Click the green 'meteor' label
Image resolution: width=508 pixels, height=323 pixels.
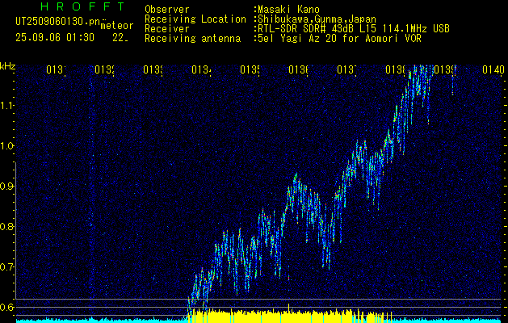click(117, 26)
